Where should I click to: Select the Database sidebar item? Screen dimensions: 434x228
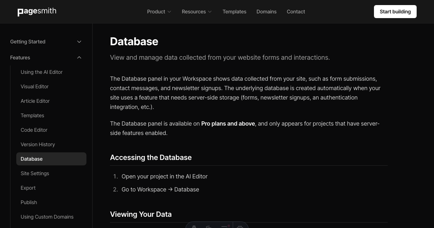coord(51,159)
